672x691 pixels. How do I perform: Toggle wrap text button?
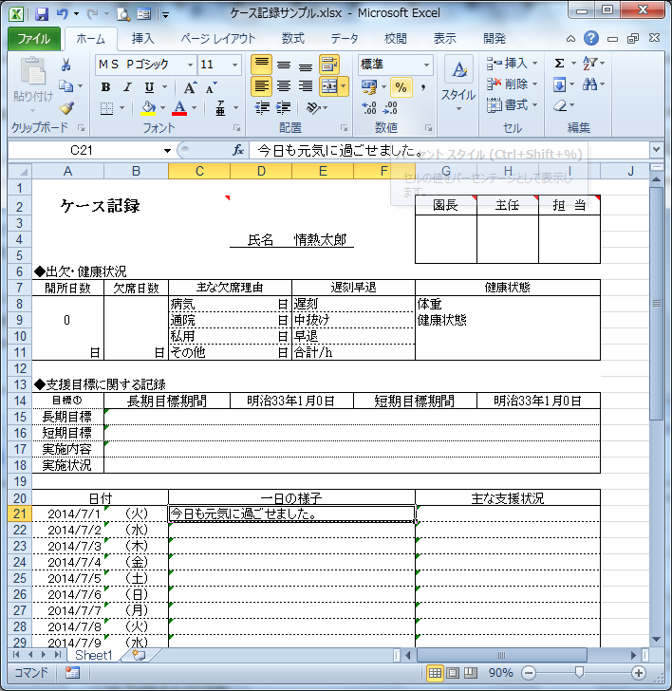click(x=329, y=65)
